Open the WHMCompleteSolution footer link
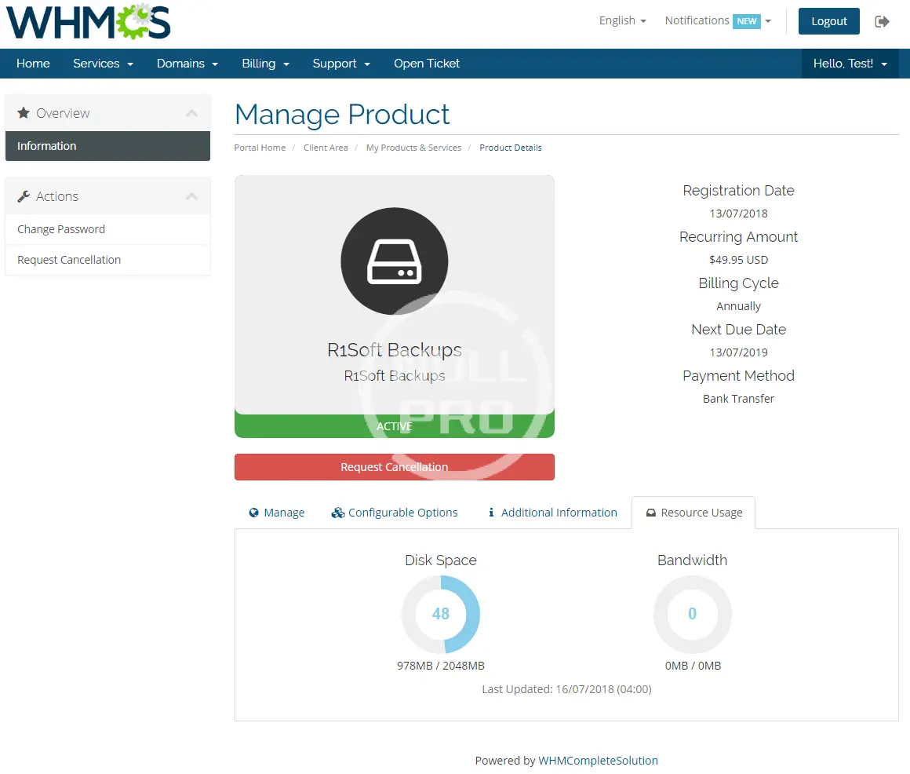 [598, 761]
